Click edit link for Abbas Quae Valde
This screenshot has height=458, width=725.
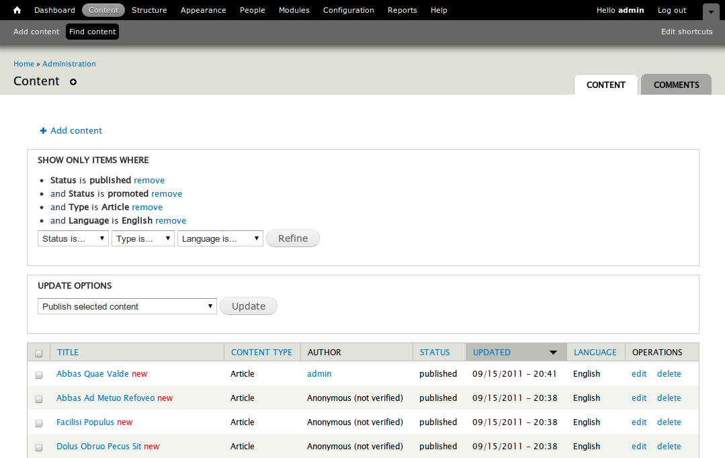click(x=639, y=374)
